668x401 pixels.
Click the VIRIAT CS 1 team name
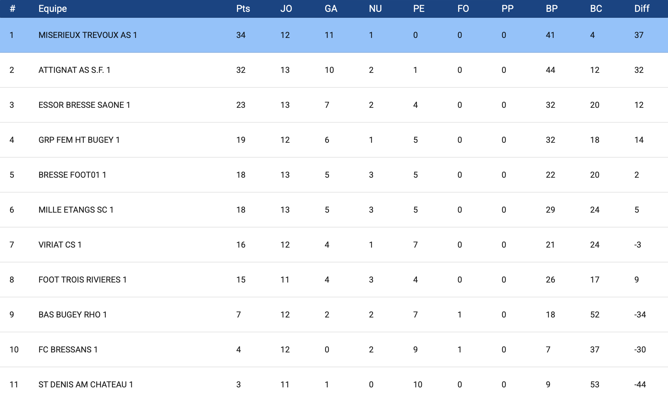(60, 245)
